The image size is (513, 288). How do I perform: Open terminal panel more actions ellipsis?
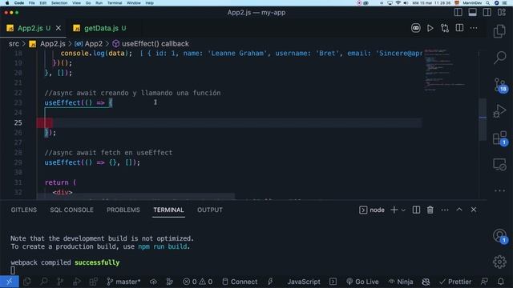coord(445,210)
